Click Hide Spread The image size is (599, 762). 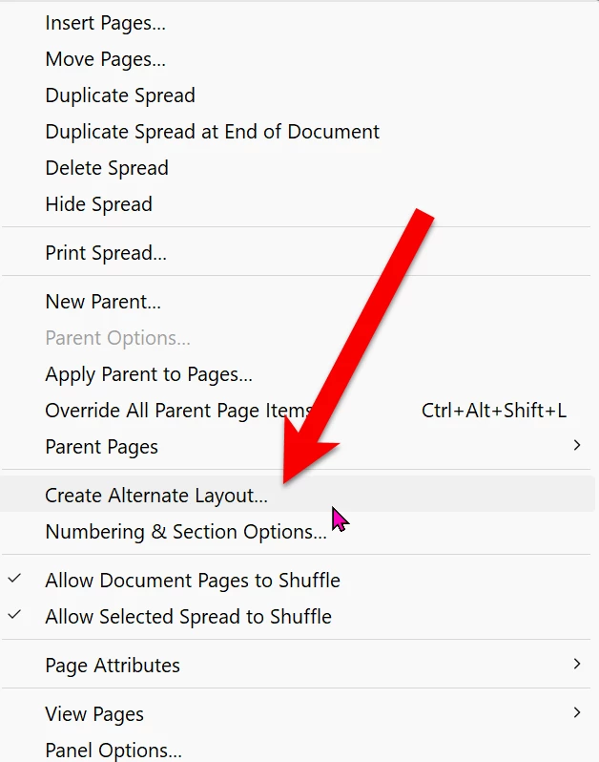point(98,204)
